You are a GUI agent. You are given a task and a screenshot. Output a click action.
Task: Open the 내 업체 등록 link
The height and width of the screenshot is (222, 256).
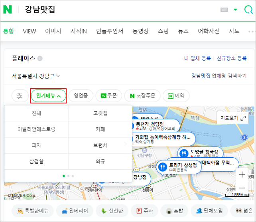pyautogui.click(x=197, y=58)
